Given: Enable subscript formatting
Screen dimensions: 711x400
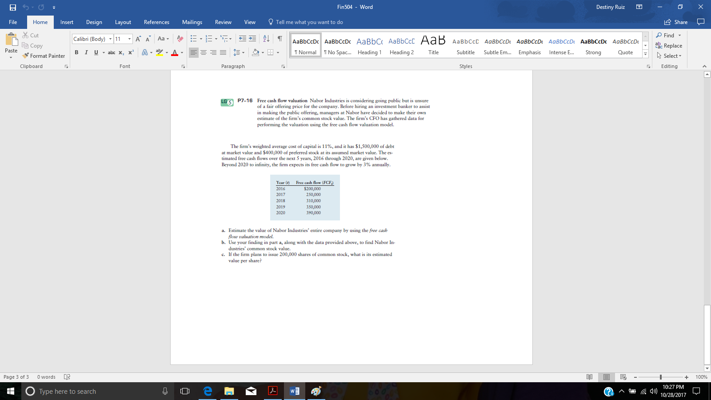Looking at the screenshot, I should point(120,52).
